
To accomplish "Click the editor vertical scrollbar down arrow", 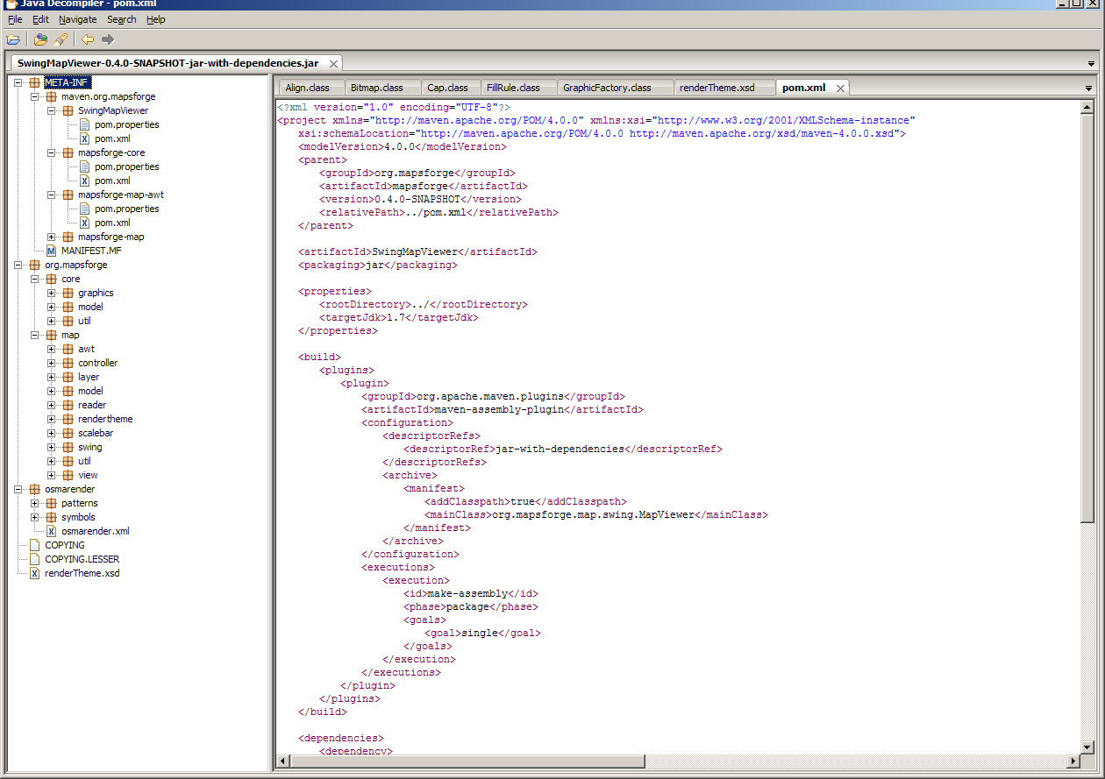I will [1087, 747].
